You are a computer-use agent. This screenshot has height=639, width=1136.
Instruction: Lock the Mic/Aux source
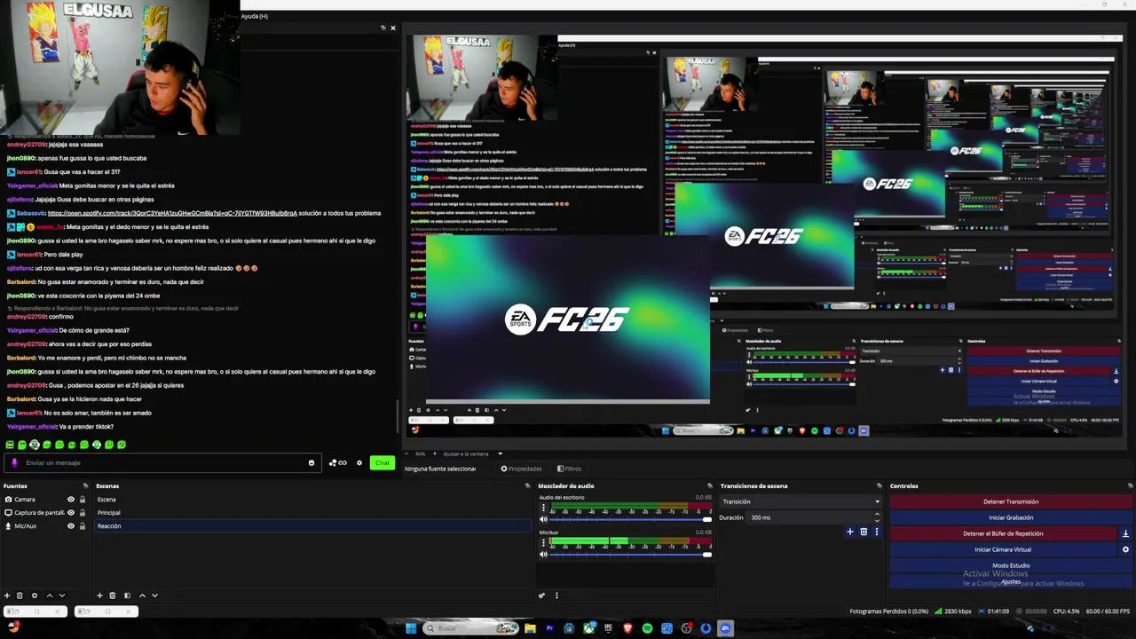(x=83, y=525)
